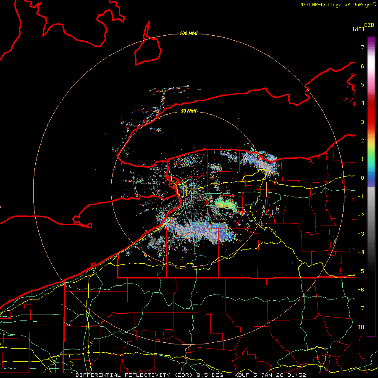
Task: Click the 4 dB legend value
Action: [x=362, y=103]
